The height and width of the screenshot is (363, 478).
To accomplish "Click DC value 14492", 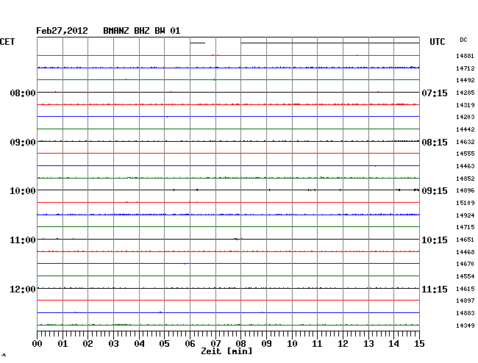I will (x=465, y=80).
